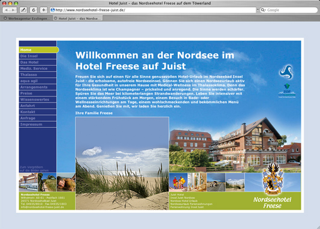Open the children with balloons thumbnail
This screenshot has height=229, width=320.
pos(178,182)
